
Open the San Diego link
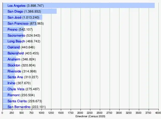[x=15, y=12]
